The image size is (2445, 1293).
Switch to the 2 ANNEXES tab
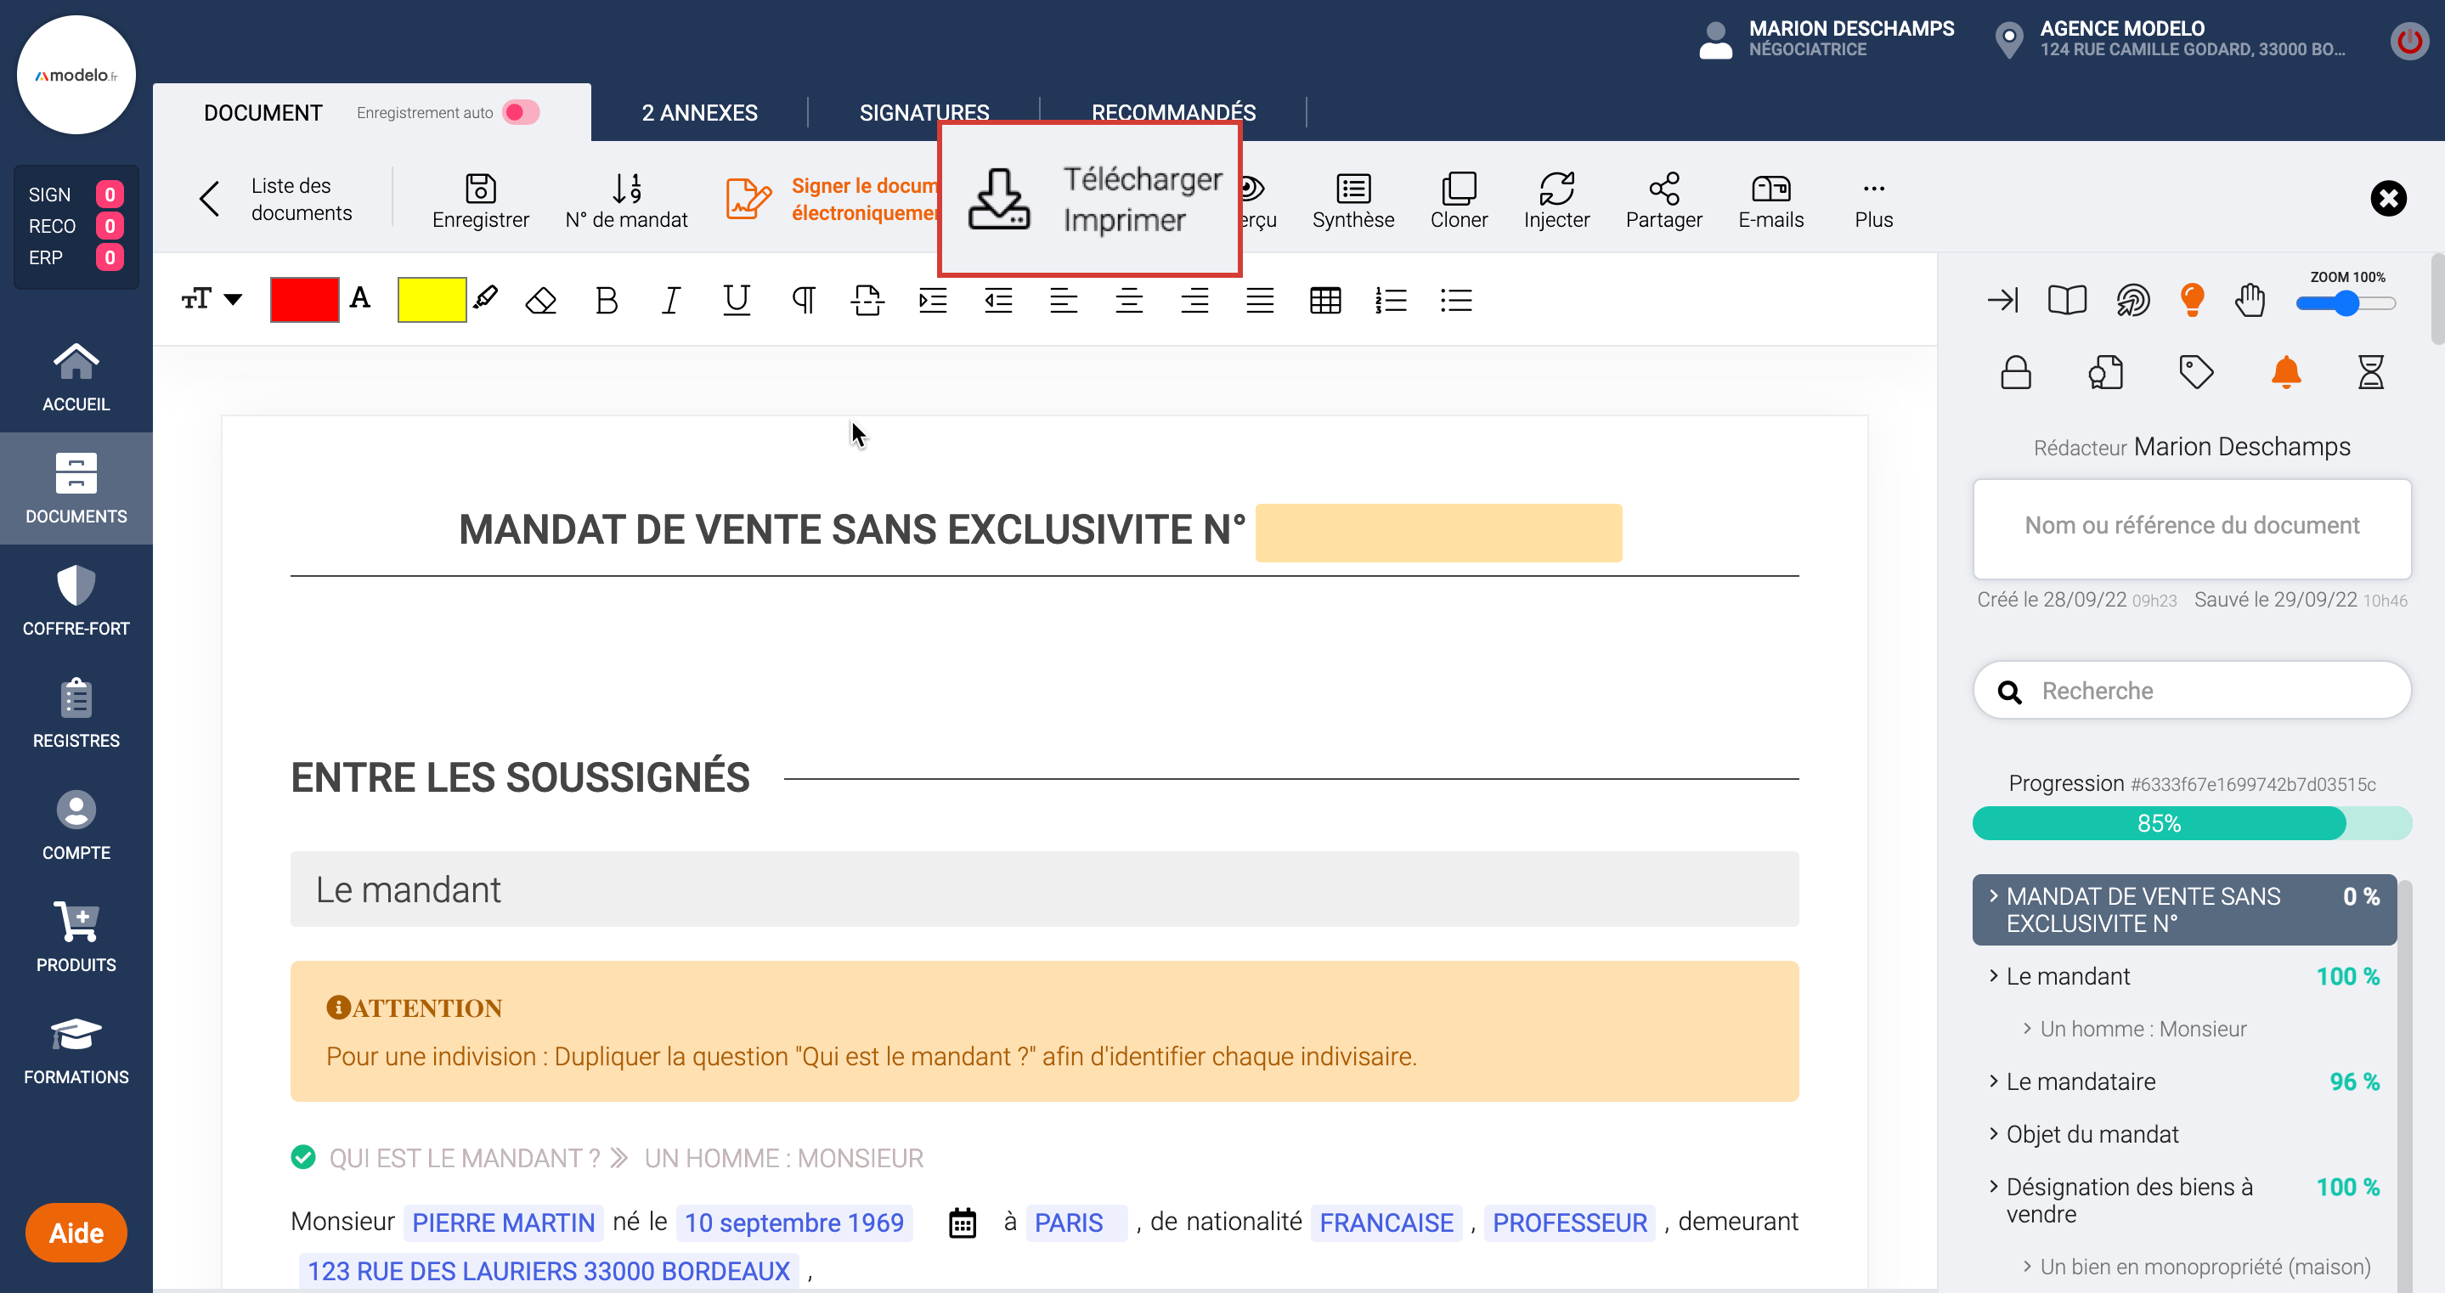point(699,112)
